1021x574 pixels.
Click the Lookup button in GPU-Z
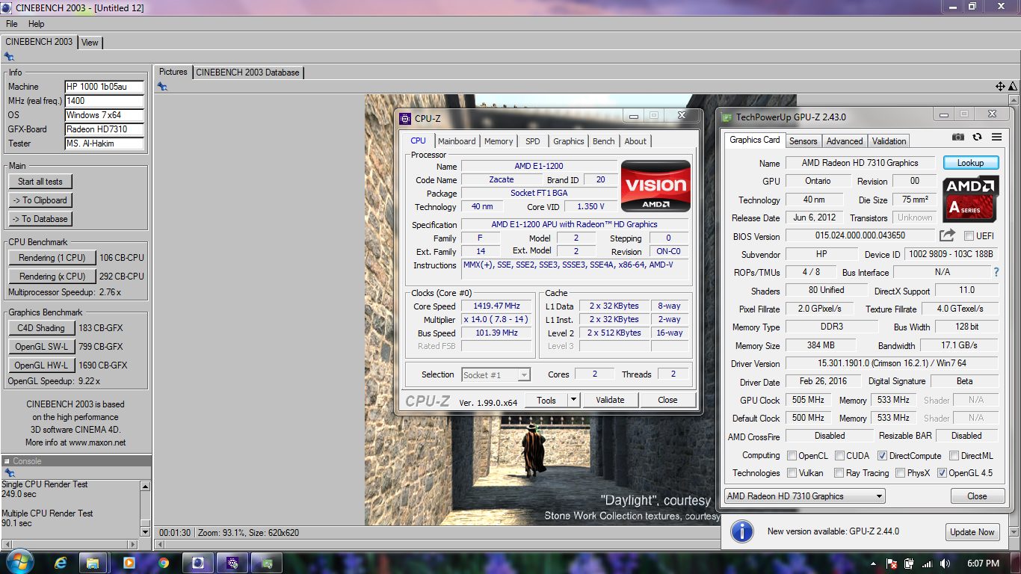(970, 163)
